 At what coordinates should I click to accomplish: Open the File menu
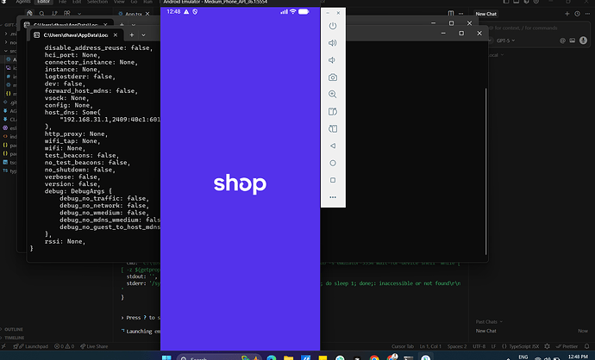click(x=62, y=2)
